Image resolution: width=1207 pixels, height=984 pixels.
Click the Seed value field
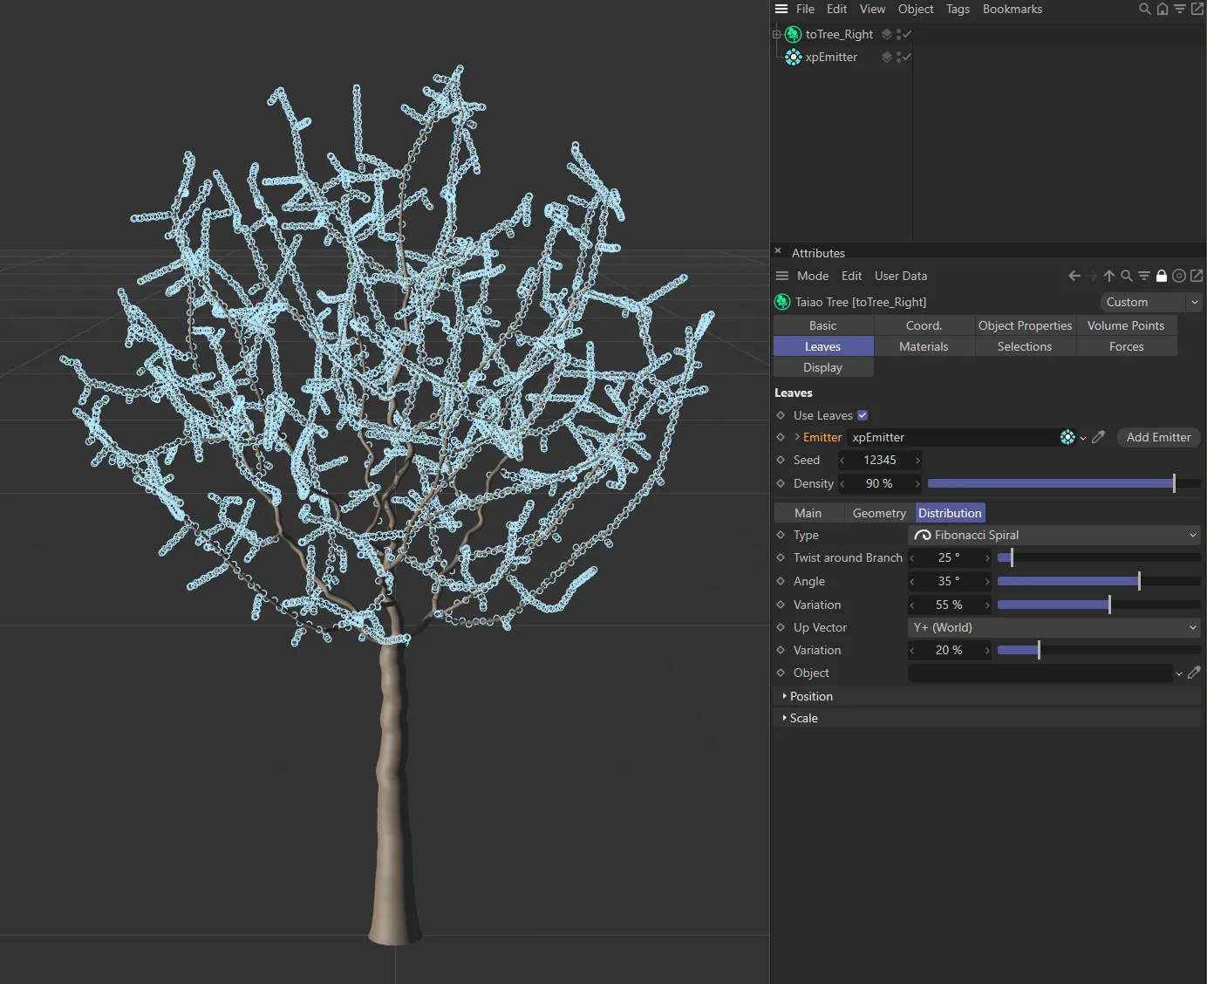tap(879, 460)
